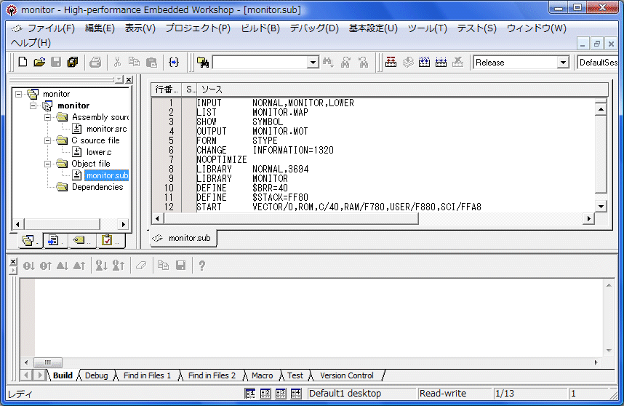Open the find text combo box arrow
The width and height of the screenshot is (624, 406).
tap(313, 63)
